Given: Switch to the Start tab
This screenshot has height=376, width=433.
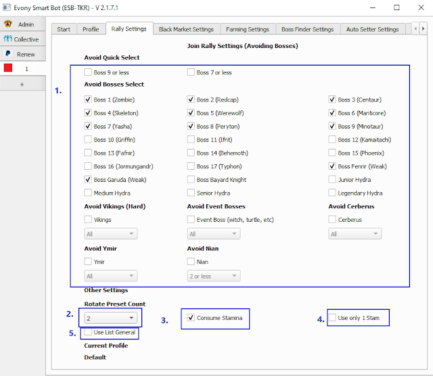Looking at the screenshot, I should click(x=64, y=29).
